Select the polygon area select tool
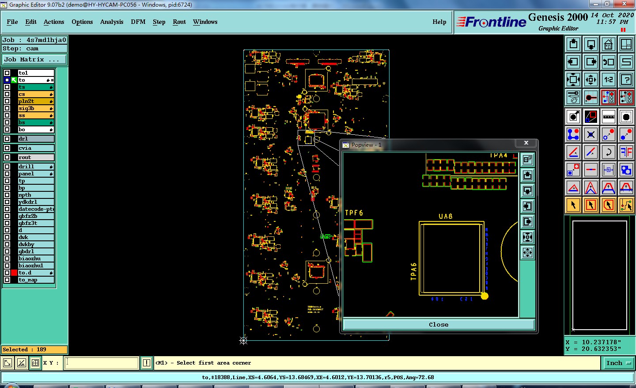This screenshot has height=388, width=636. coord(609,205)
